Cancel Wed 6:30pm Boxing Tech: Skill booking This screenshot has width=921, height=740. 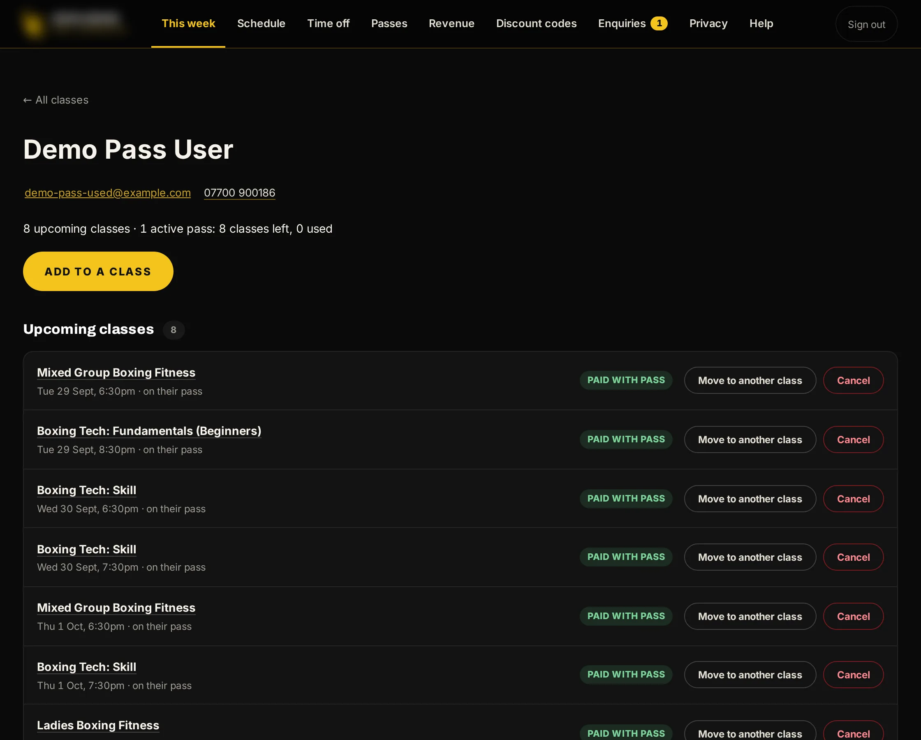click(853, 499)
